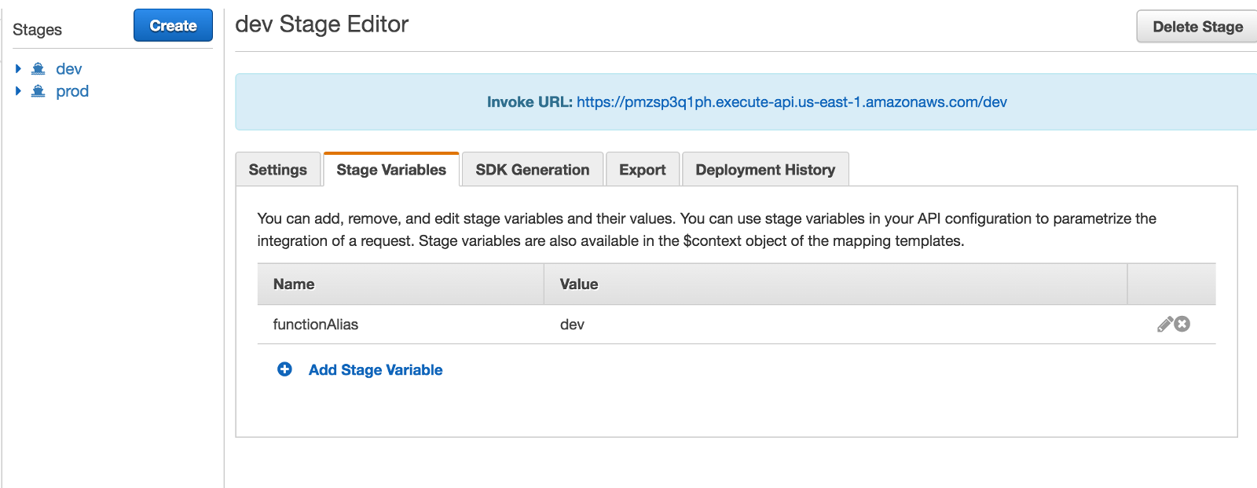
Task: Click the Delete Stage button
Action: tap(1197, 27)
